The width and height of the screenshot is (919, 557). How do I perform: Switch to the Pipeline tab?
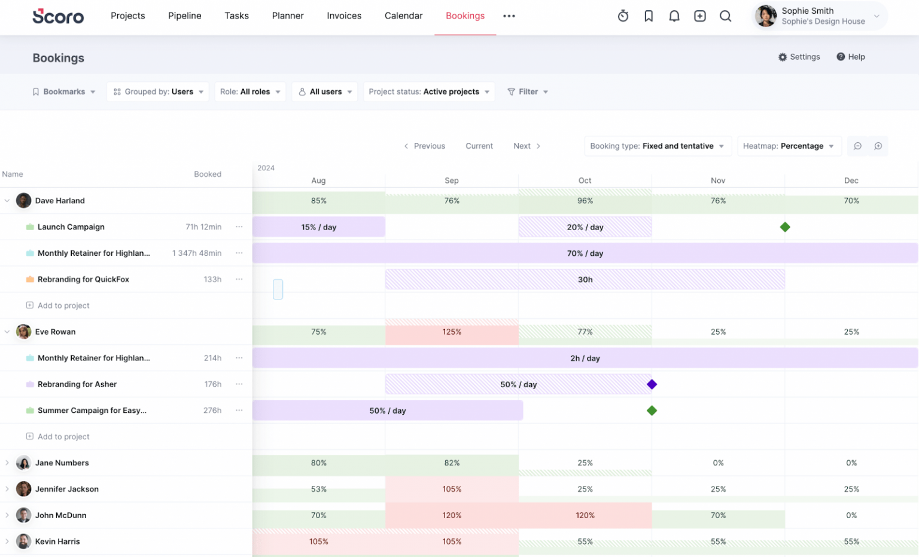pyautogui.click(x=184, y=16)
